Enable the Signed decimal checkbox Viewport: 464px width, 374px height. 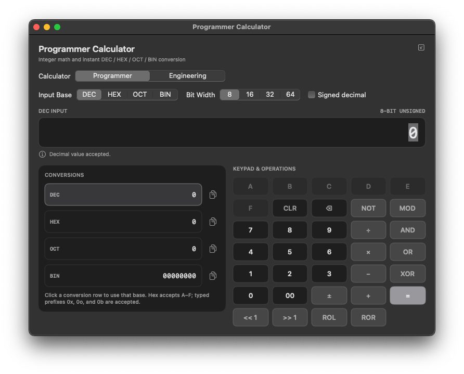pos(311,95)
